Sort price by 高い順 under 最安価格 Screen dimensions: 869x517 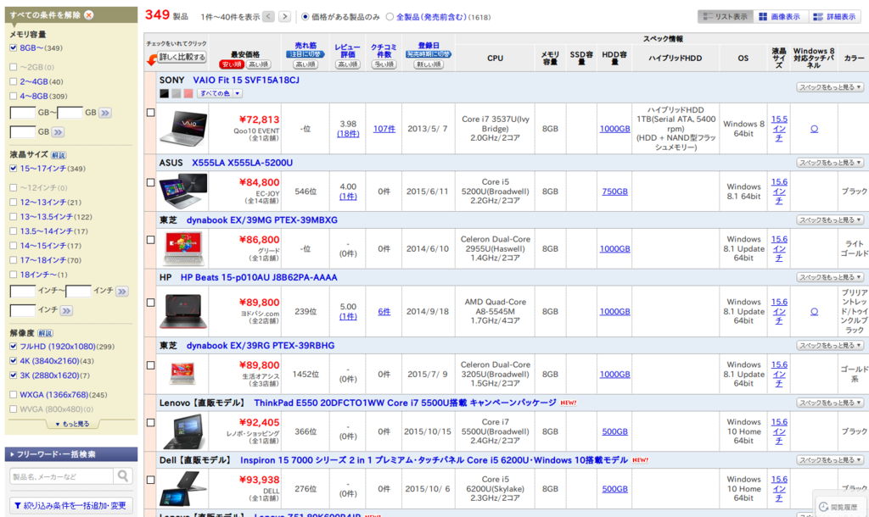click(x=258, y=64)
